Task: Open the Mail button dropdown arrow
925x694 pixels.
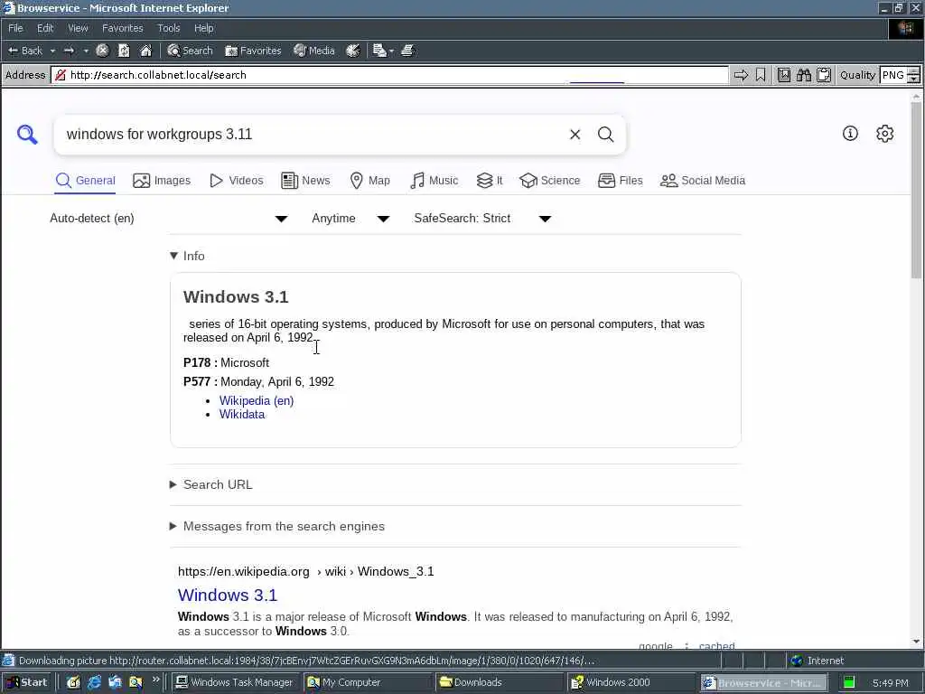Action: tap(391, 51)
